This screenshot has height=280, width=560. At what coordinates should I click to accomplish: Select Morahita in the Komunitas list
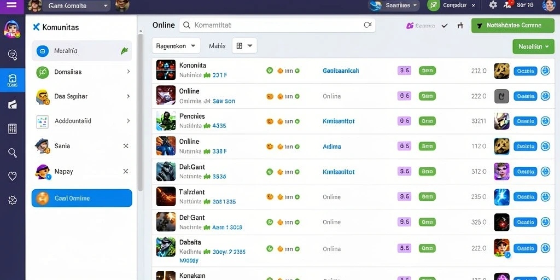82,51
